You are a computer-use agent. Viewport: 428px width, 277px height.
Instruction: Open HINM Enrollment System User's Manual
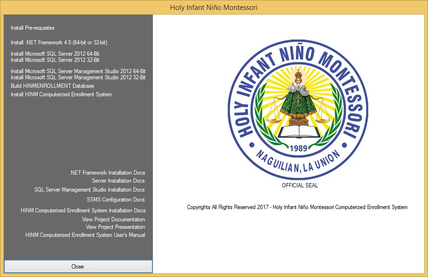point(85,235)
